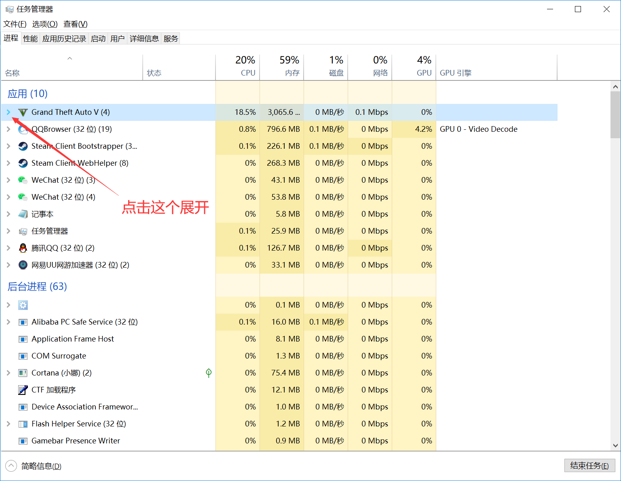
Task: Click the Steam Client WebHelper icon
Action: tap(23, 163)
